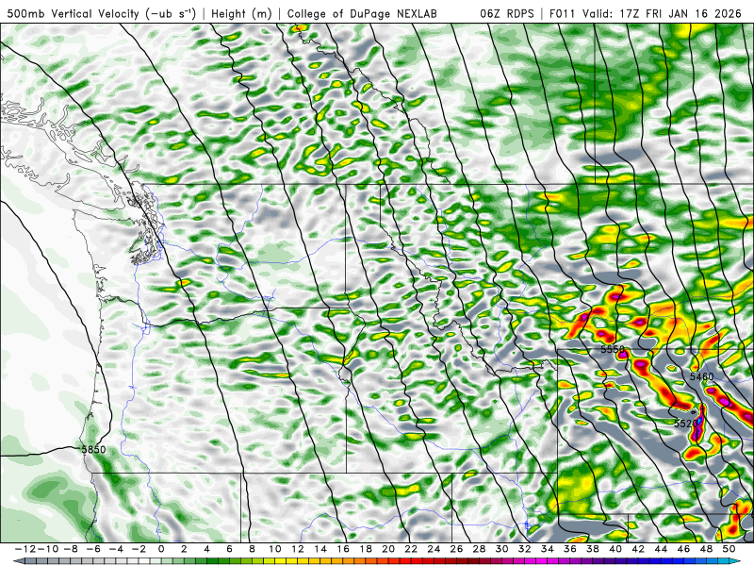The width and height of the screenshot is (754, 566).
Task: Click the 28 value on color scale
Action: [480, 549]
